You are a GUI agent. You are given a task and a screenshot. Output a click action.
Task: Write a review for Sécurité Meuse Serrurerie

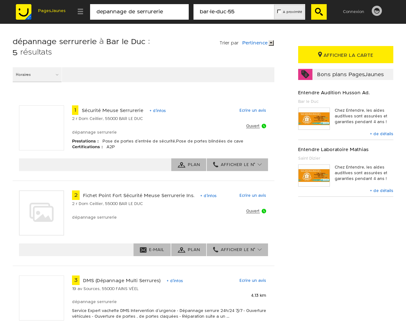tap(253, 110)
